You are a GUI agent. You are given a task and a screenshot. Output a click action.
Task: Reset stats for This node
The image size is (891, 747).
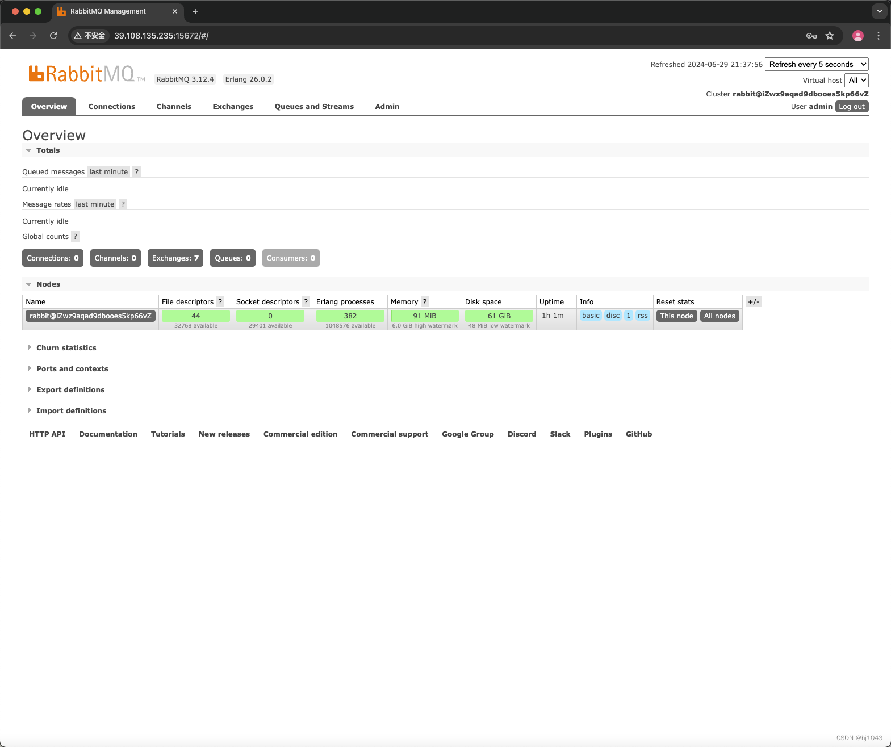click(676, 316)
